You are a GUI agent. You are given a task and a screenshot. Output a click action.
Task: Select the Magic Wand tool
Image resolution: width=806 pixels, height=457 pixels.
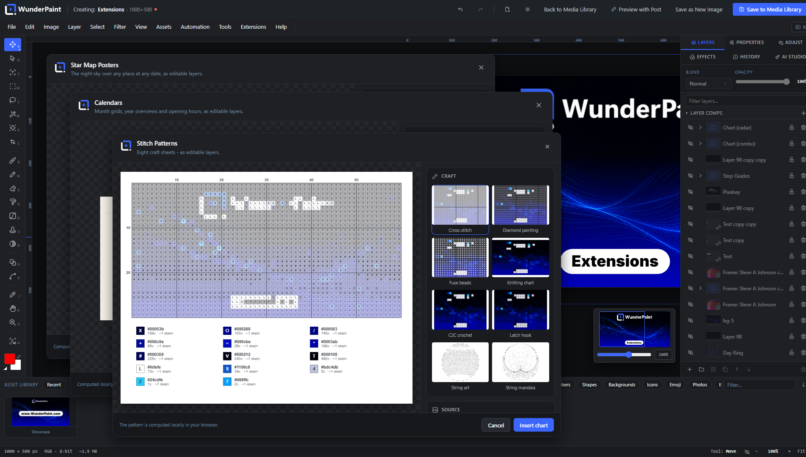click(13, 114)
